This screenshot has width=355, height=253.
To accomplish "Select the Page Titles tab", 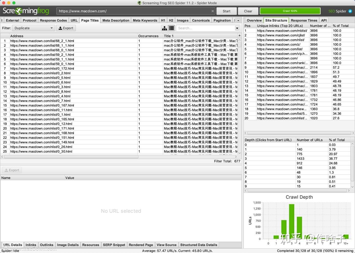I will pos(90,20).
